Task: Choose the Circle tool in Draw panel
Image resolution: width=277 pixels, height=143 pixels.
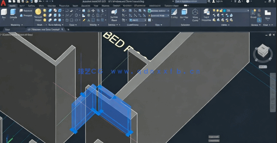Action: [76, 16]
